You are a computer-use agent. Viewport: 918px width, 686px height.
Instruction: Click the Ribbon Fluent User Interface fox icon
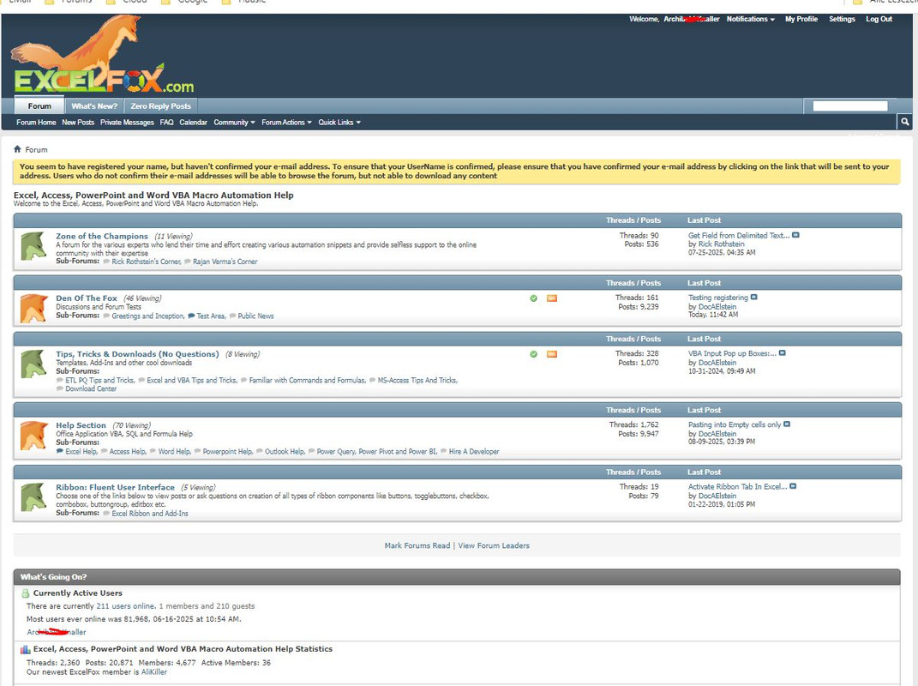(33, 497)
